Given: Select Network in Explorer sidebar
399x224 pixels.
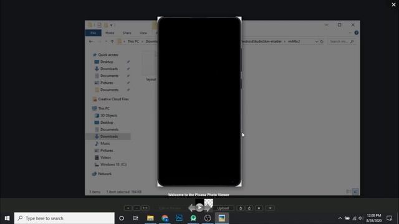Looking at the screenshot, I should [105, 174].
